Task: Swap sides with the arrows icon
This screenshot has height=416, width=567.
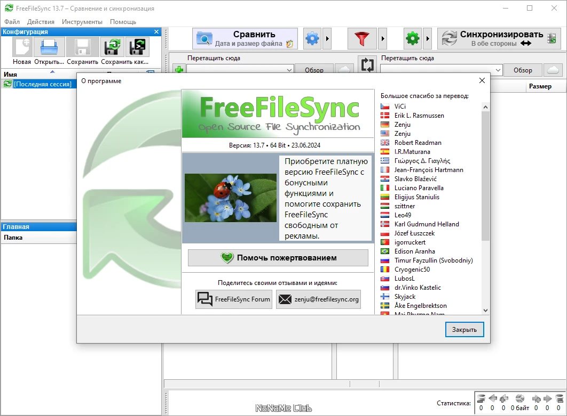Action: [367, 64]
